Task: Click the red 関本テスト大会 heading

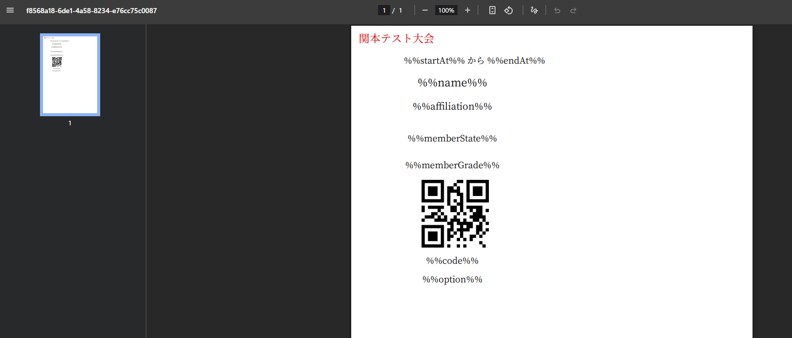Action: pyautogui.click(x=396, y=38)
